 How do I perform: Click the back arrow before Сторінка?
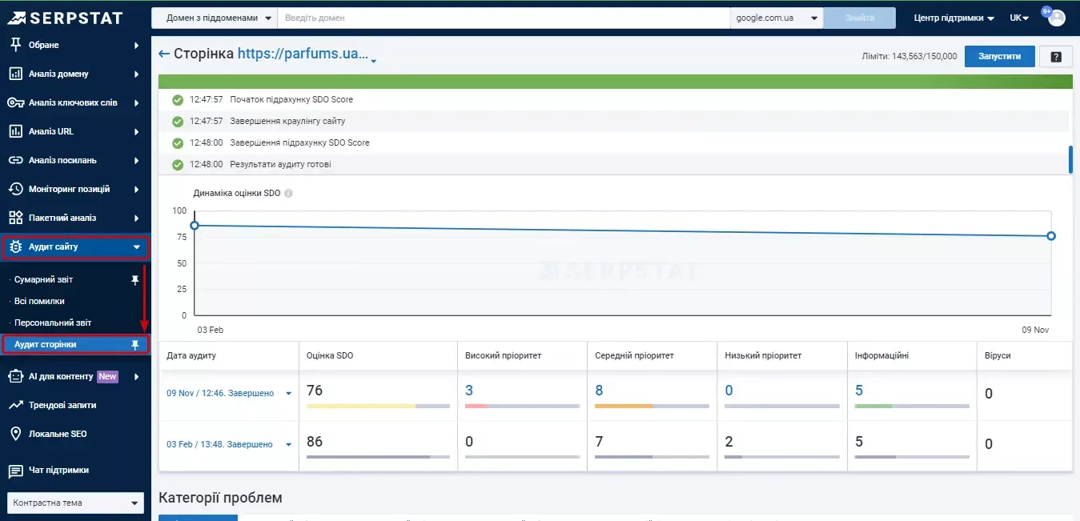[164, 54]
